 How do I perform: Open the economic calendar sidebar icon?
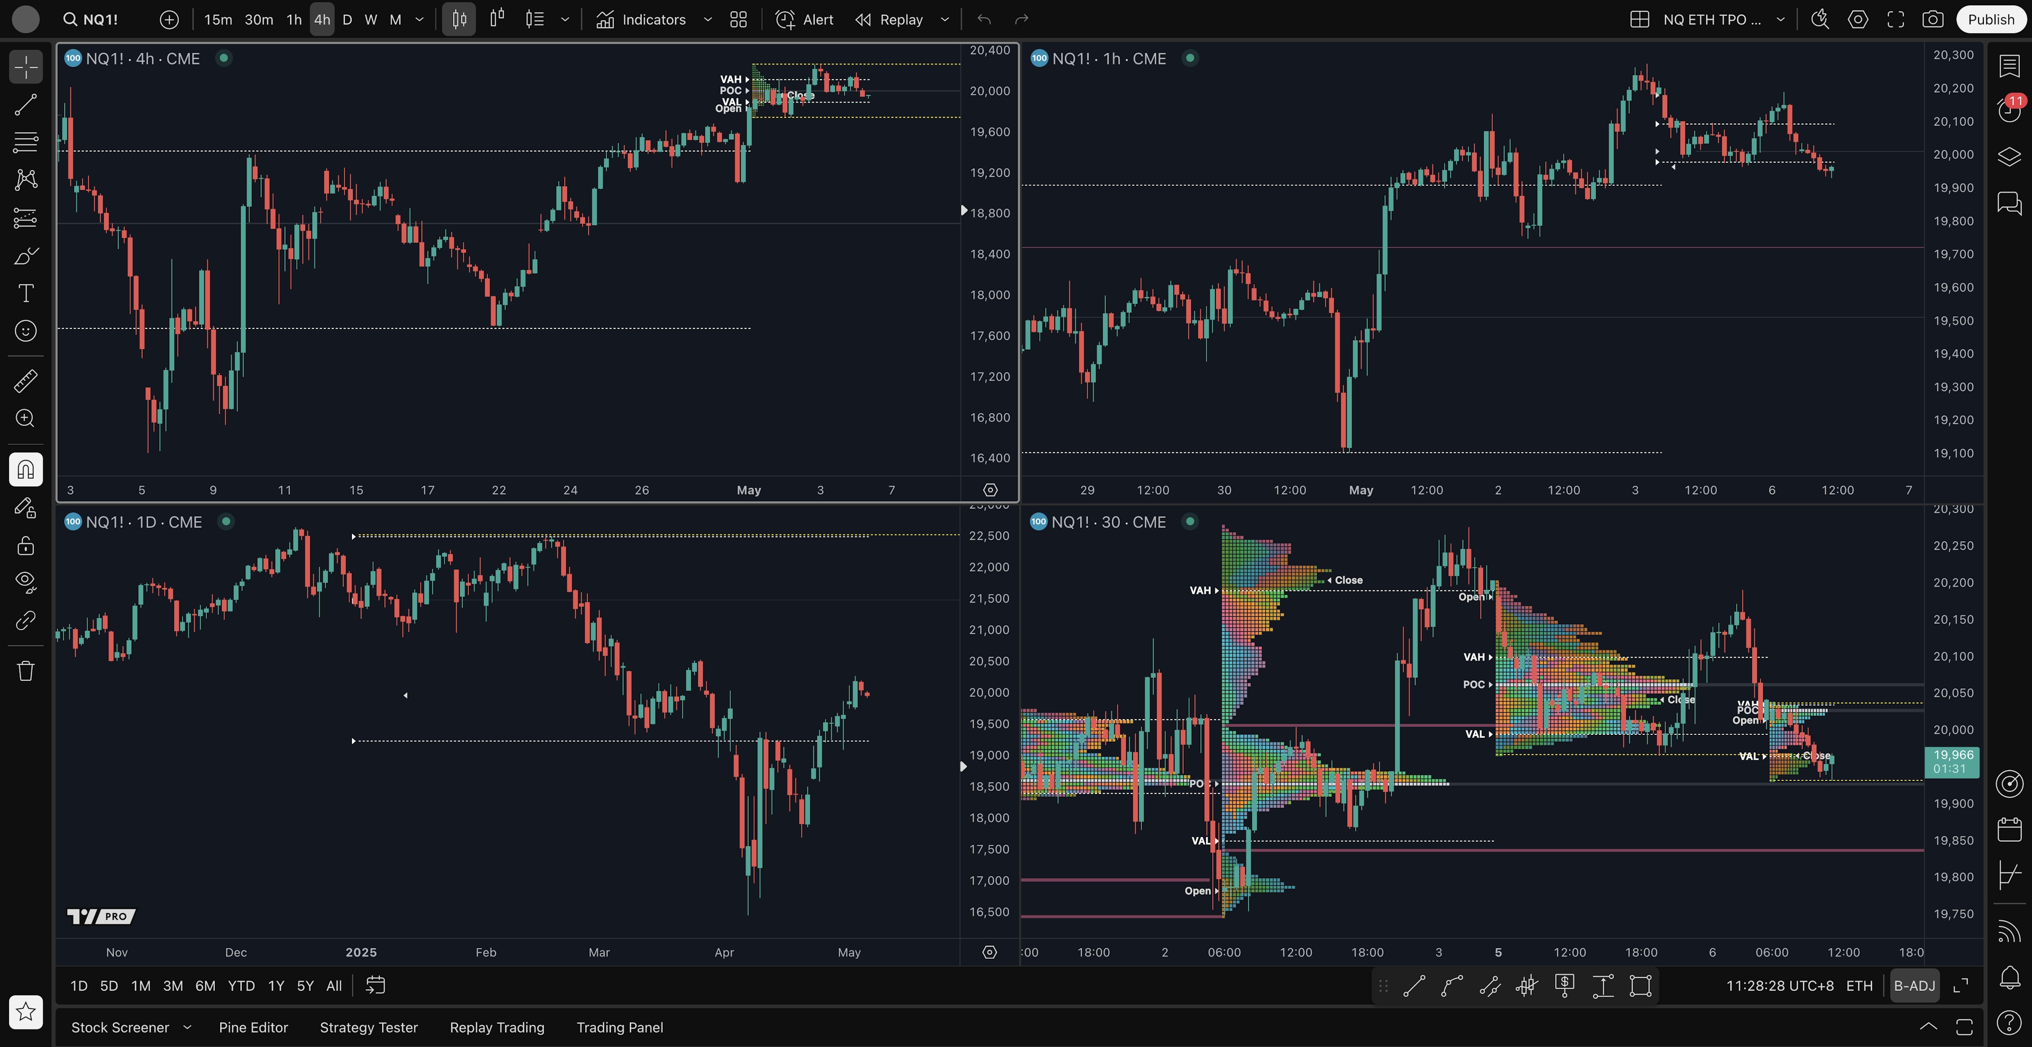[2009, 830]
